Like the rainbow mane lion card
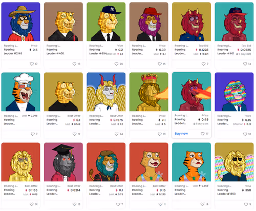The image size is (256, 211). pyautogui.click(x=245, y=134)
